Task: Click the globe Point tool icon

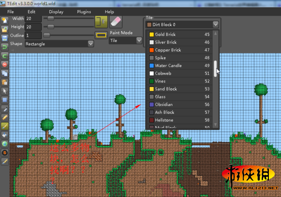Action: click(5, 144)
